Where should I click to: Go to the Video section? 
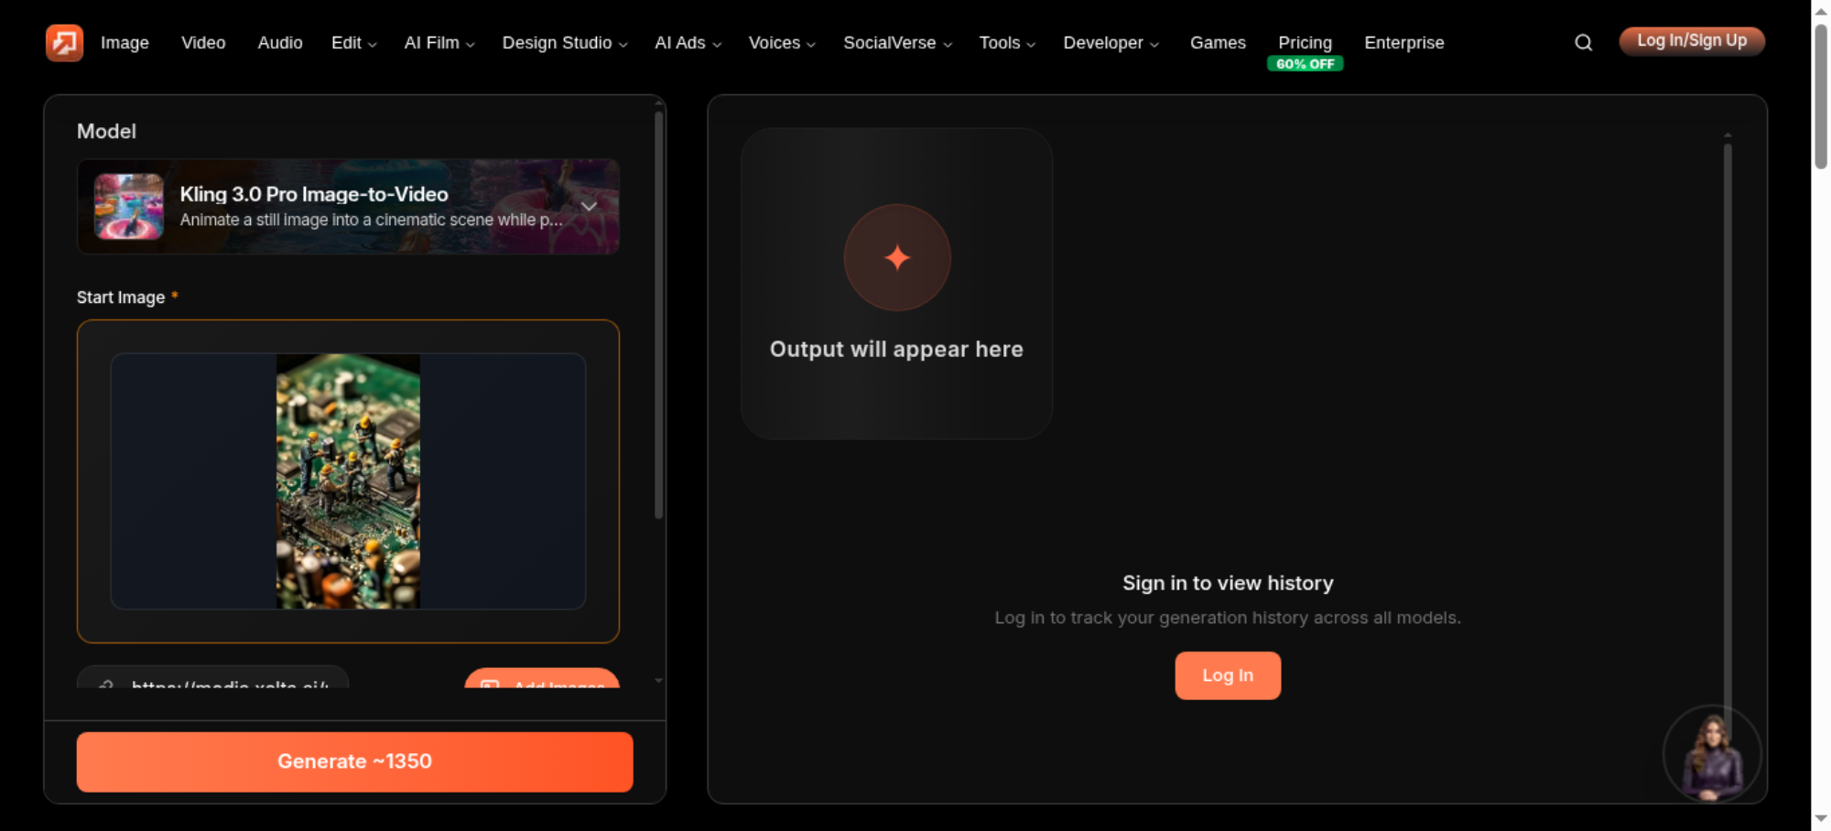click(x=203, y=43)
